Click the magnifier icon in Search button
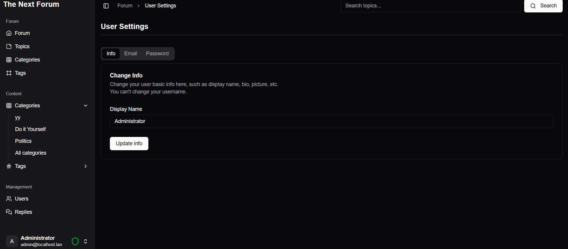Viewport: 568px width, 249px height. (533, 6)
